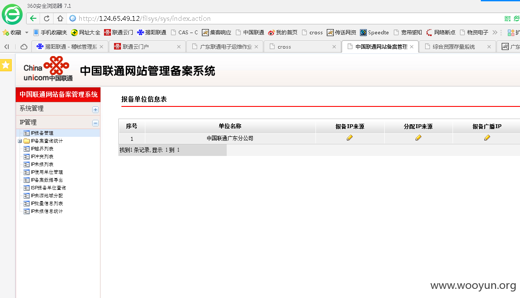520x298 pixels.
Task: Open the QR code icon in address bar
Action: tap(507, 19)
